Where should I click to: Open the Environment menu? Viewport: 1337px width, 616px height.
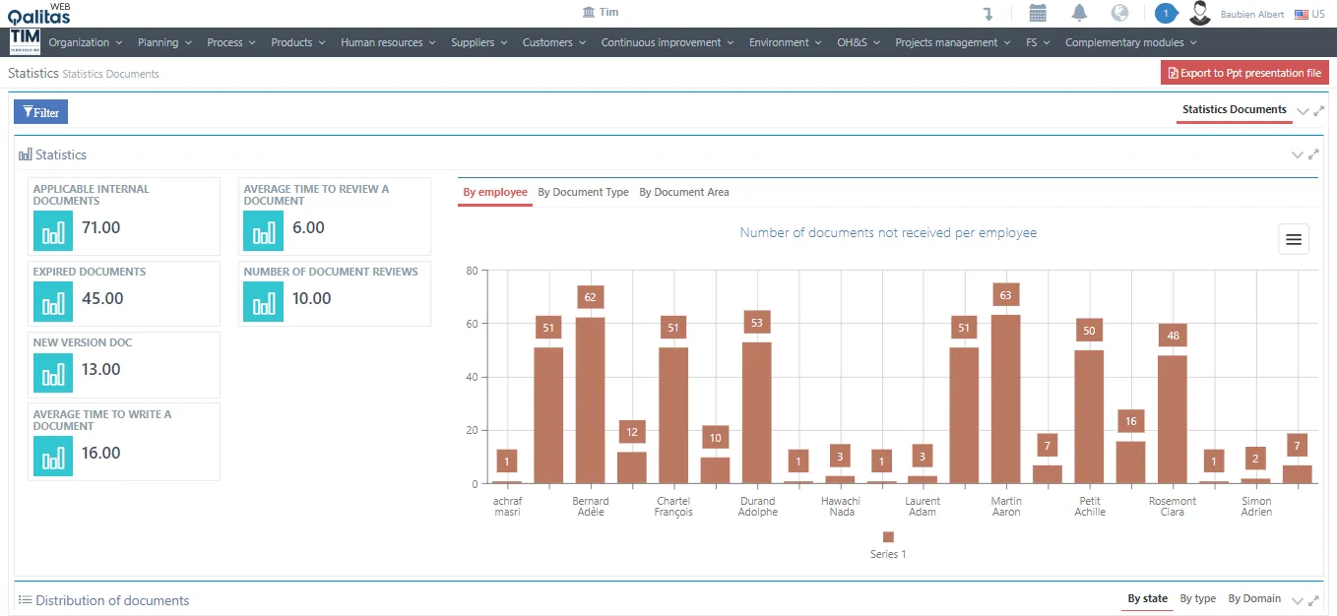coord(786,42)
